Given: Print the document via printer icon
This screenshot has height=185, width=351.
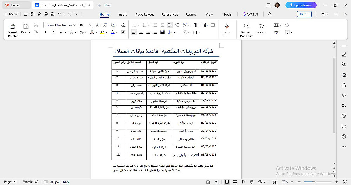Looking at the screenshot, I should coord(46,14).
